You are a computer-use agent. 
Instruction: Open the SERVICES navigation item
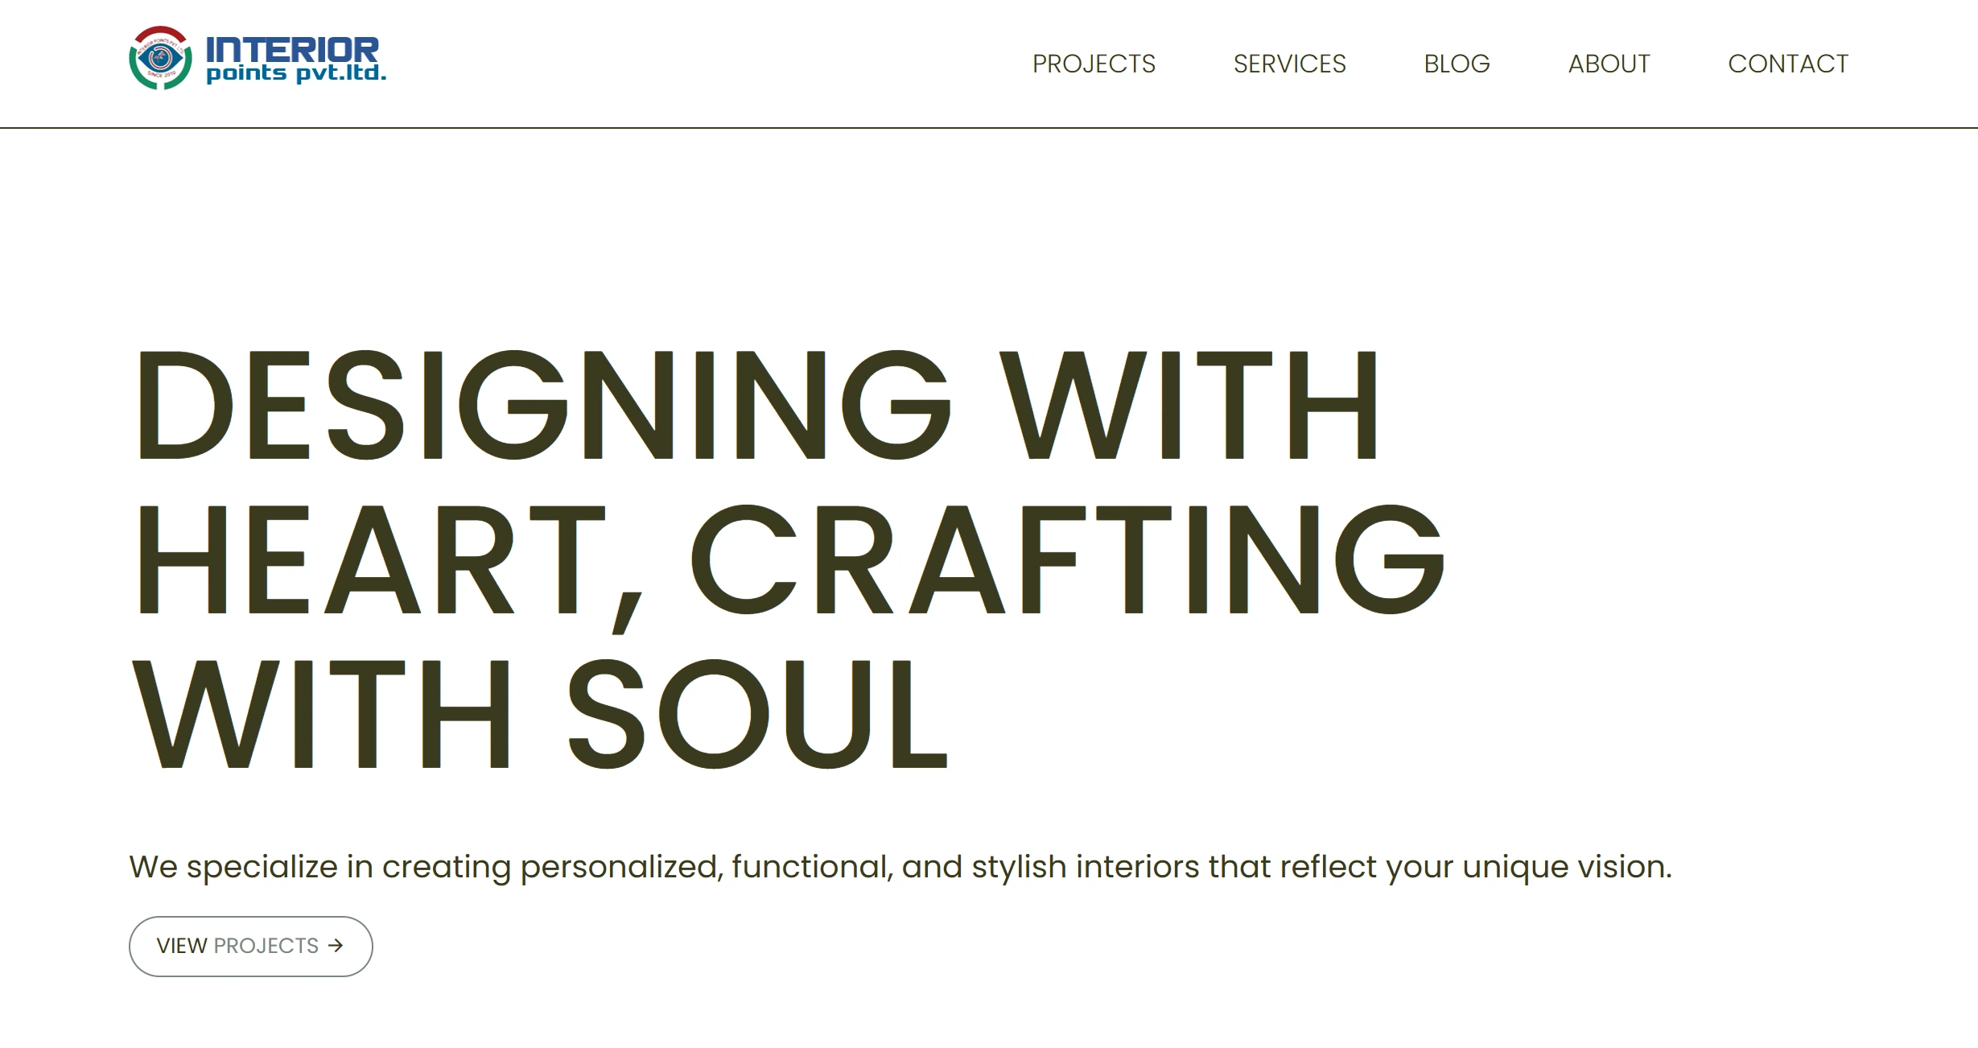click(1289, 64)
